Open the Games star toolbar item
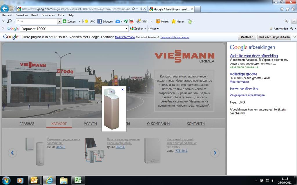 click(178, 21)
